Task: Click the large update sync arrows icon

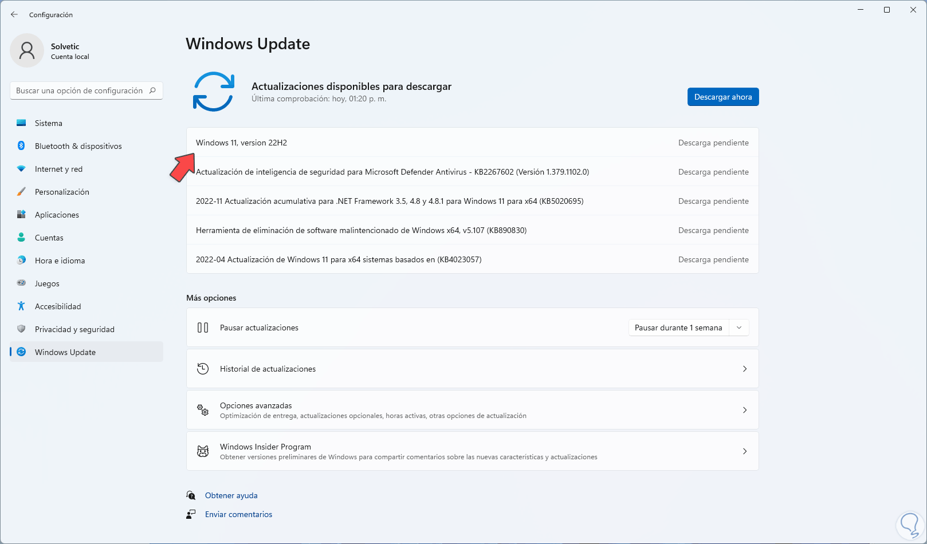Action: pyautogui.click(x=214, y=92)
